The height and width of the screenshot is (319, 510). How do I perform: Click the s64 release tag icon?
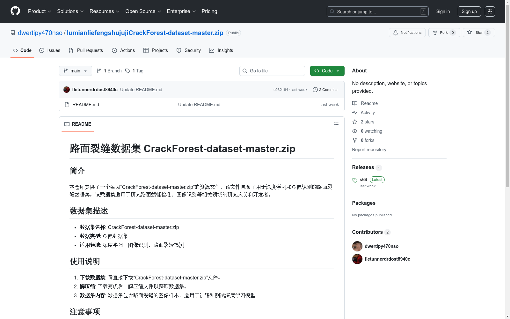click(x=355, y=180)
